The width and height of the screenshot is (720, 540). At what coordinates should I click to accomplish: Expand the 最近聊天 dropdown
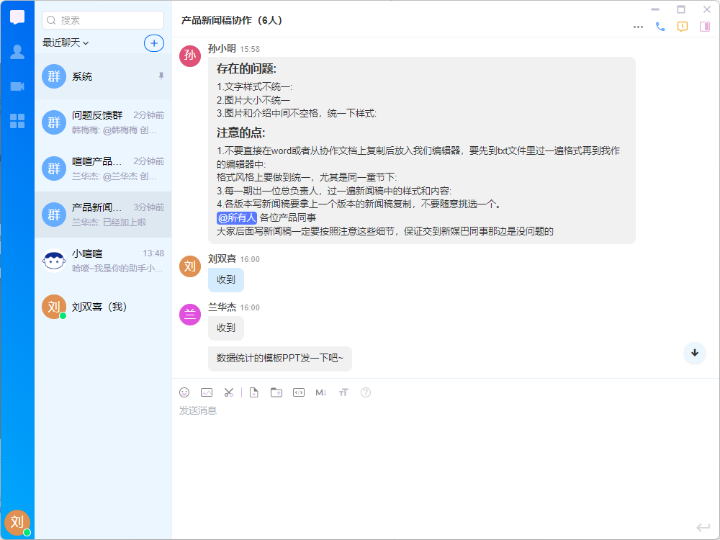click(66, 42)
